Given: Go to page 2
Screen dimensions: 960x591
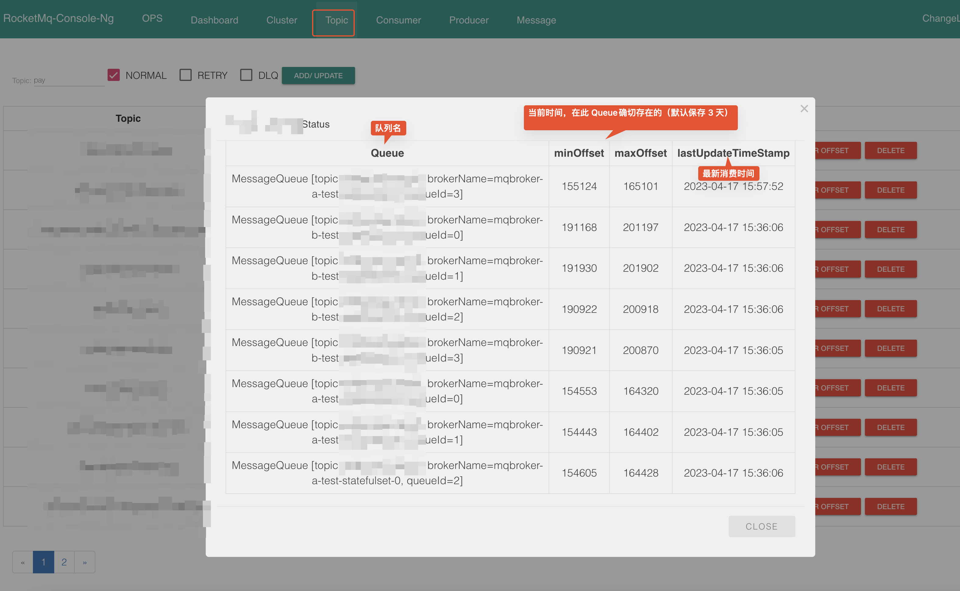Looking at the screenshot, I should pyautogui.click(x=64, y=562).
